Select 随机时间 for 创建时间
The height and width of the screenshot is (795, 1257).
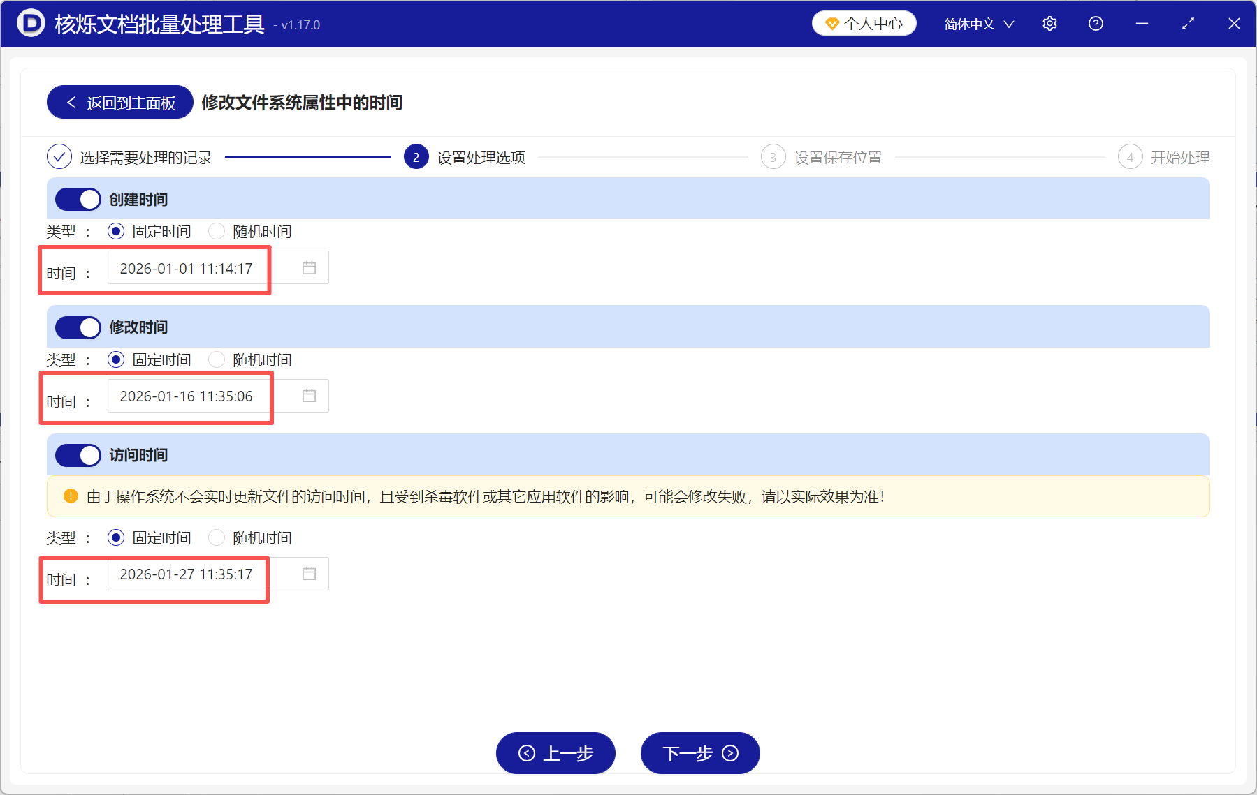pyautogui.click(x=217, y=231)
